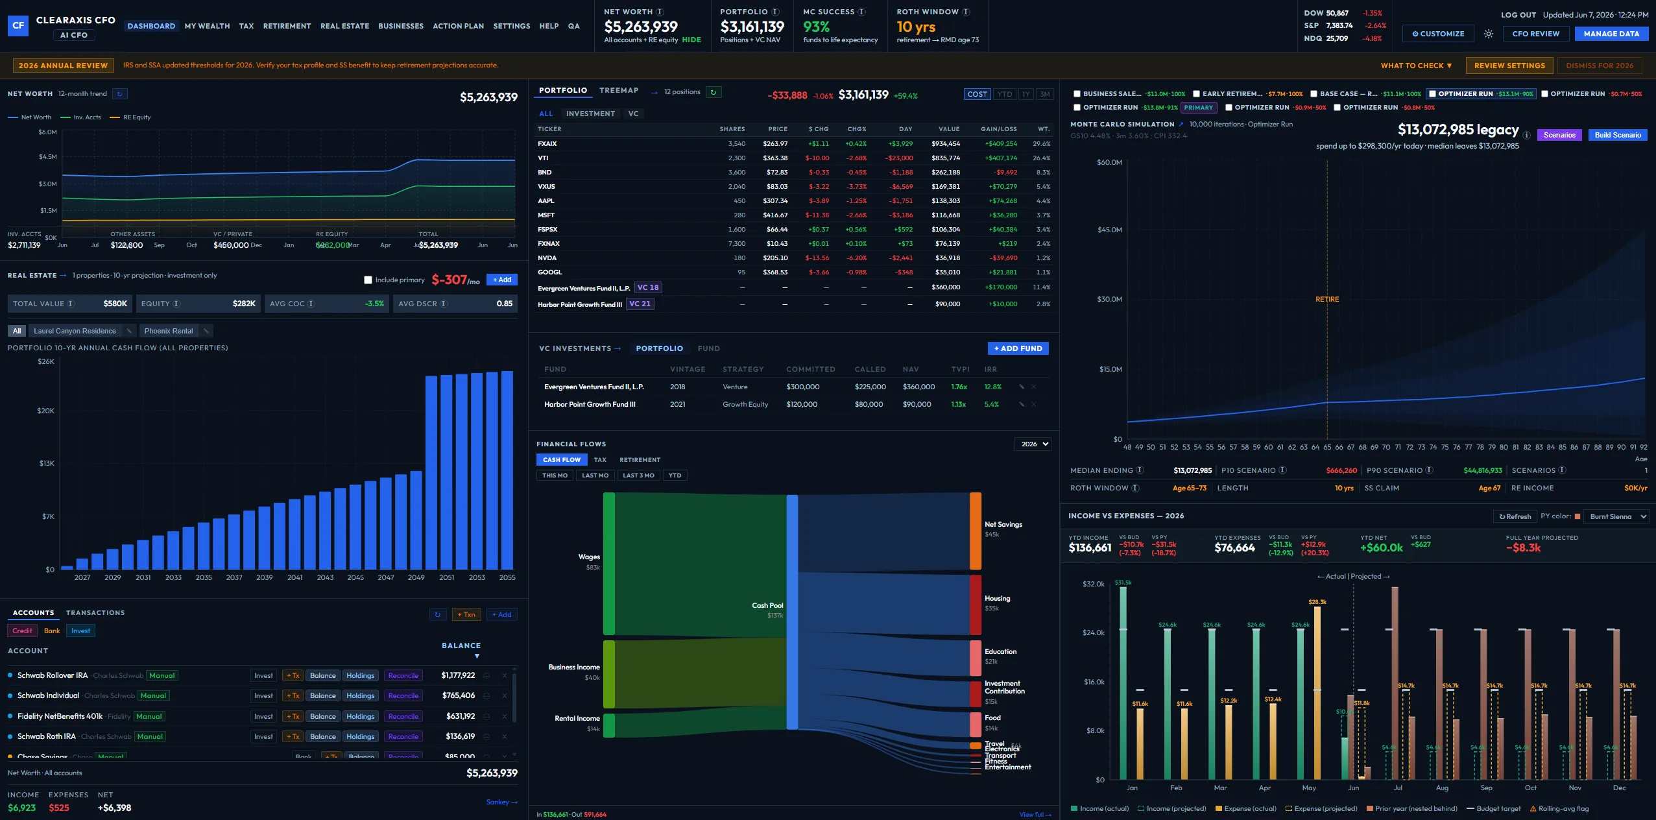Click the Net Savings node in Sankey
The image size is (1656, 820).
[975, 531]
